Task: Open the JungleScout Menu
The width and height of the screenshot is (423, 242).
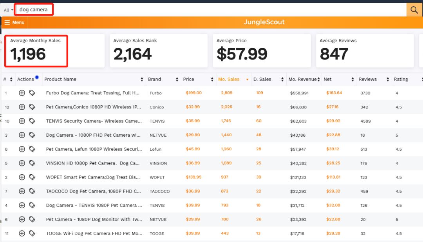Action: click(14, 22)
